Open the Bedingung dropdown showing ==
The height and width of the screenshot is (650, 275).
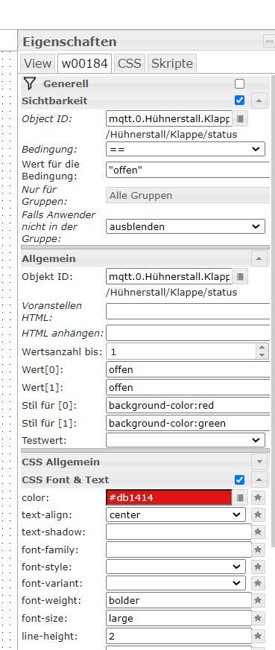click(186, 149)
